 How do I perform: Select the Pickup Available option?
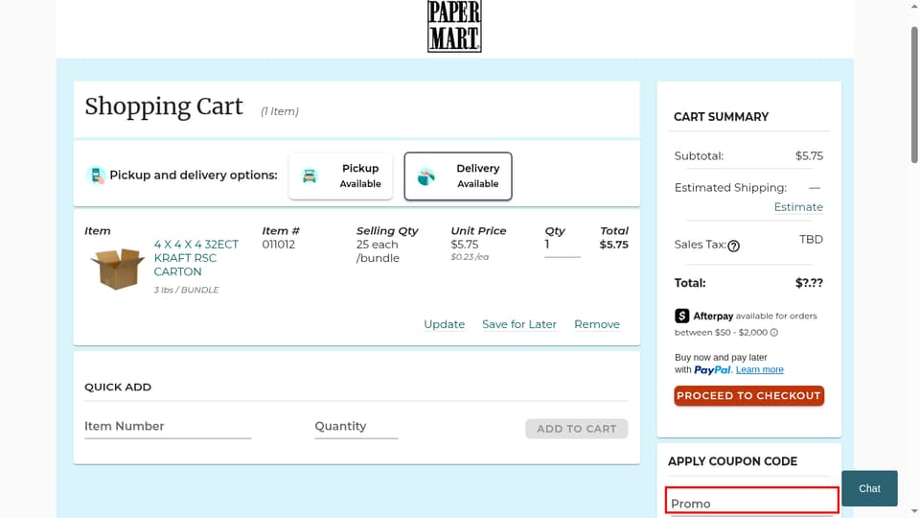click(x=340, y=177)
